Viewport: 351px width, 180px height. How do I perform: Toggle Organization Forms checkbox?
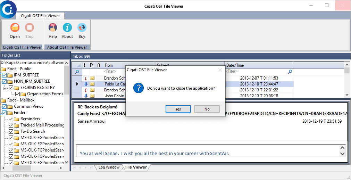[x=17, y=94]
